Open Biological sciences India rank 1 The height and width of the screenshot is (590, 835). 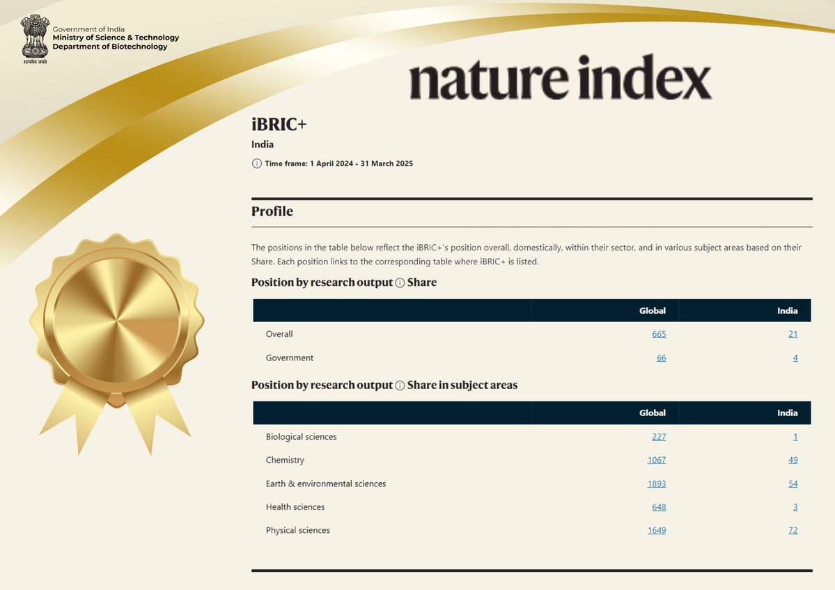pos(795,437)
